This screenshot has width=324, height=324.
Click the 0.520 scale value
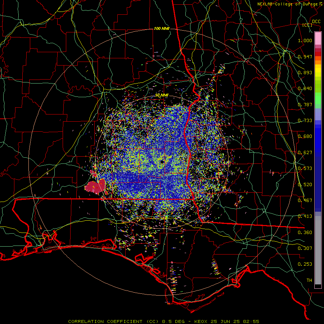pos(305,185)
